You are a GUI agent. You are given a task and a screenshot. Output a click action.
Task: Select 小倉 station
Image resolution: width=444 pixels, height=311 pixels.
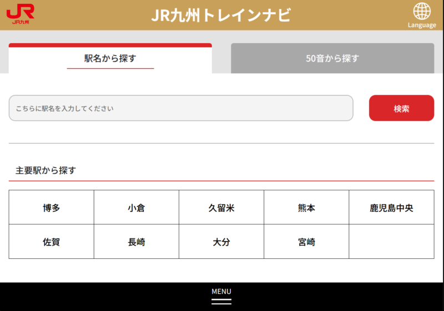[137, 208]
